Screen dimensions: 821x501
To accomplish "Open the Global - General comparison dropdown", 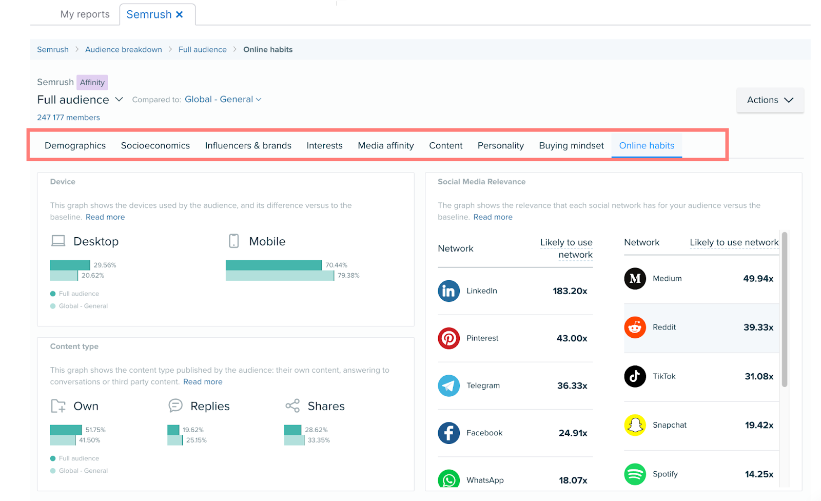I will 223,100.
